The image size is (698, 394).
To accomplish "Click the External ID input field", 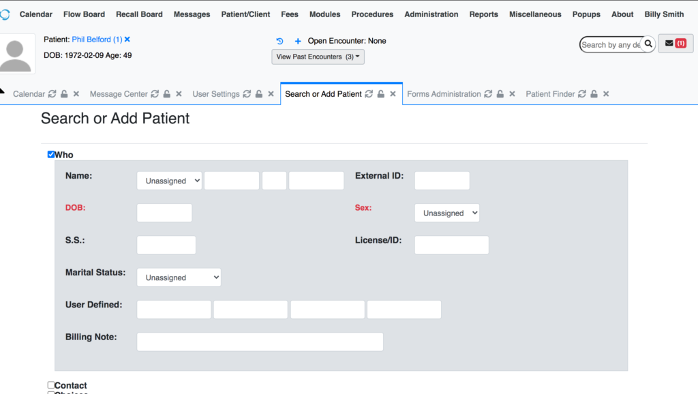I will tap(442, 181).
